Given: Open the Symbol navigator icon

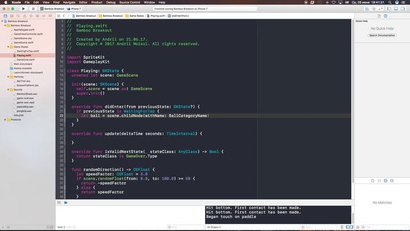Looking at the screenshot, I should [12, 16].
